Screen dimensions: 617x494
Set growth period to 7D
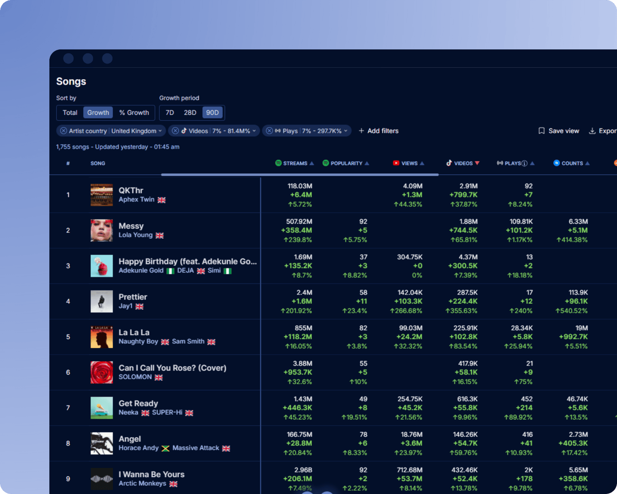click(x=170, y=113)
